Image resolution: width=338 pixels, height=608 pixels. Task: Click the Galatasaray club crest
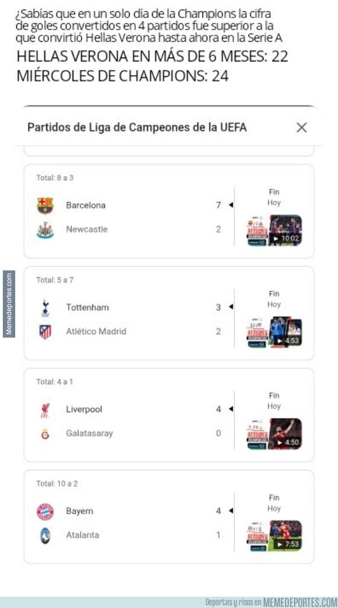click(45, 434)
